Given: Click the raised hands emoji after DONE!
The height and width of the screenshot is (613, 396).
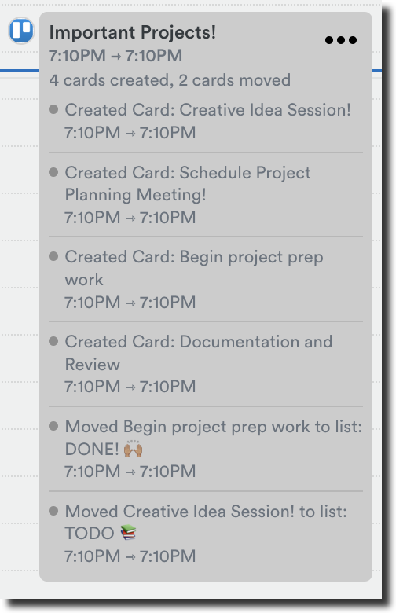Looking at the screenshot, I should tap(133, 449).
